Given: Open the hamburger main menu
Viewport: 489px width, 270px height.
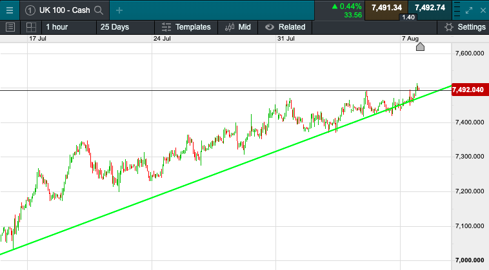Looking at the screenshot, I should point(10,10).
